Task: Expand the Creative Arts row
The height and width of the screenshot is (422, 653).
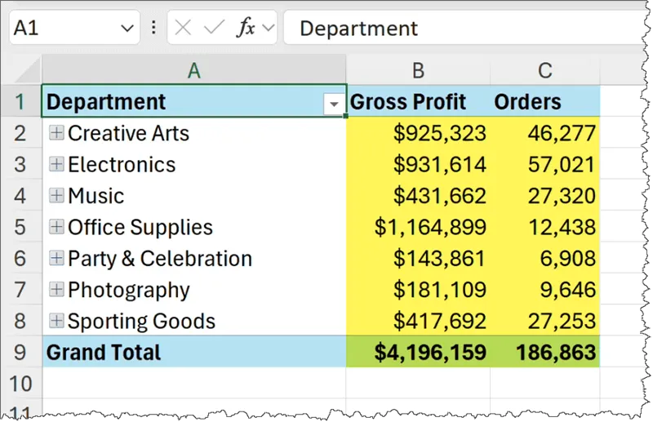Action: [56, 133]
